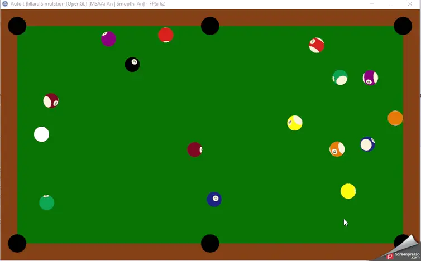
Task: Select the solid green ball
Action: (x=47, y=202)
